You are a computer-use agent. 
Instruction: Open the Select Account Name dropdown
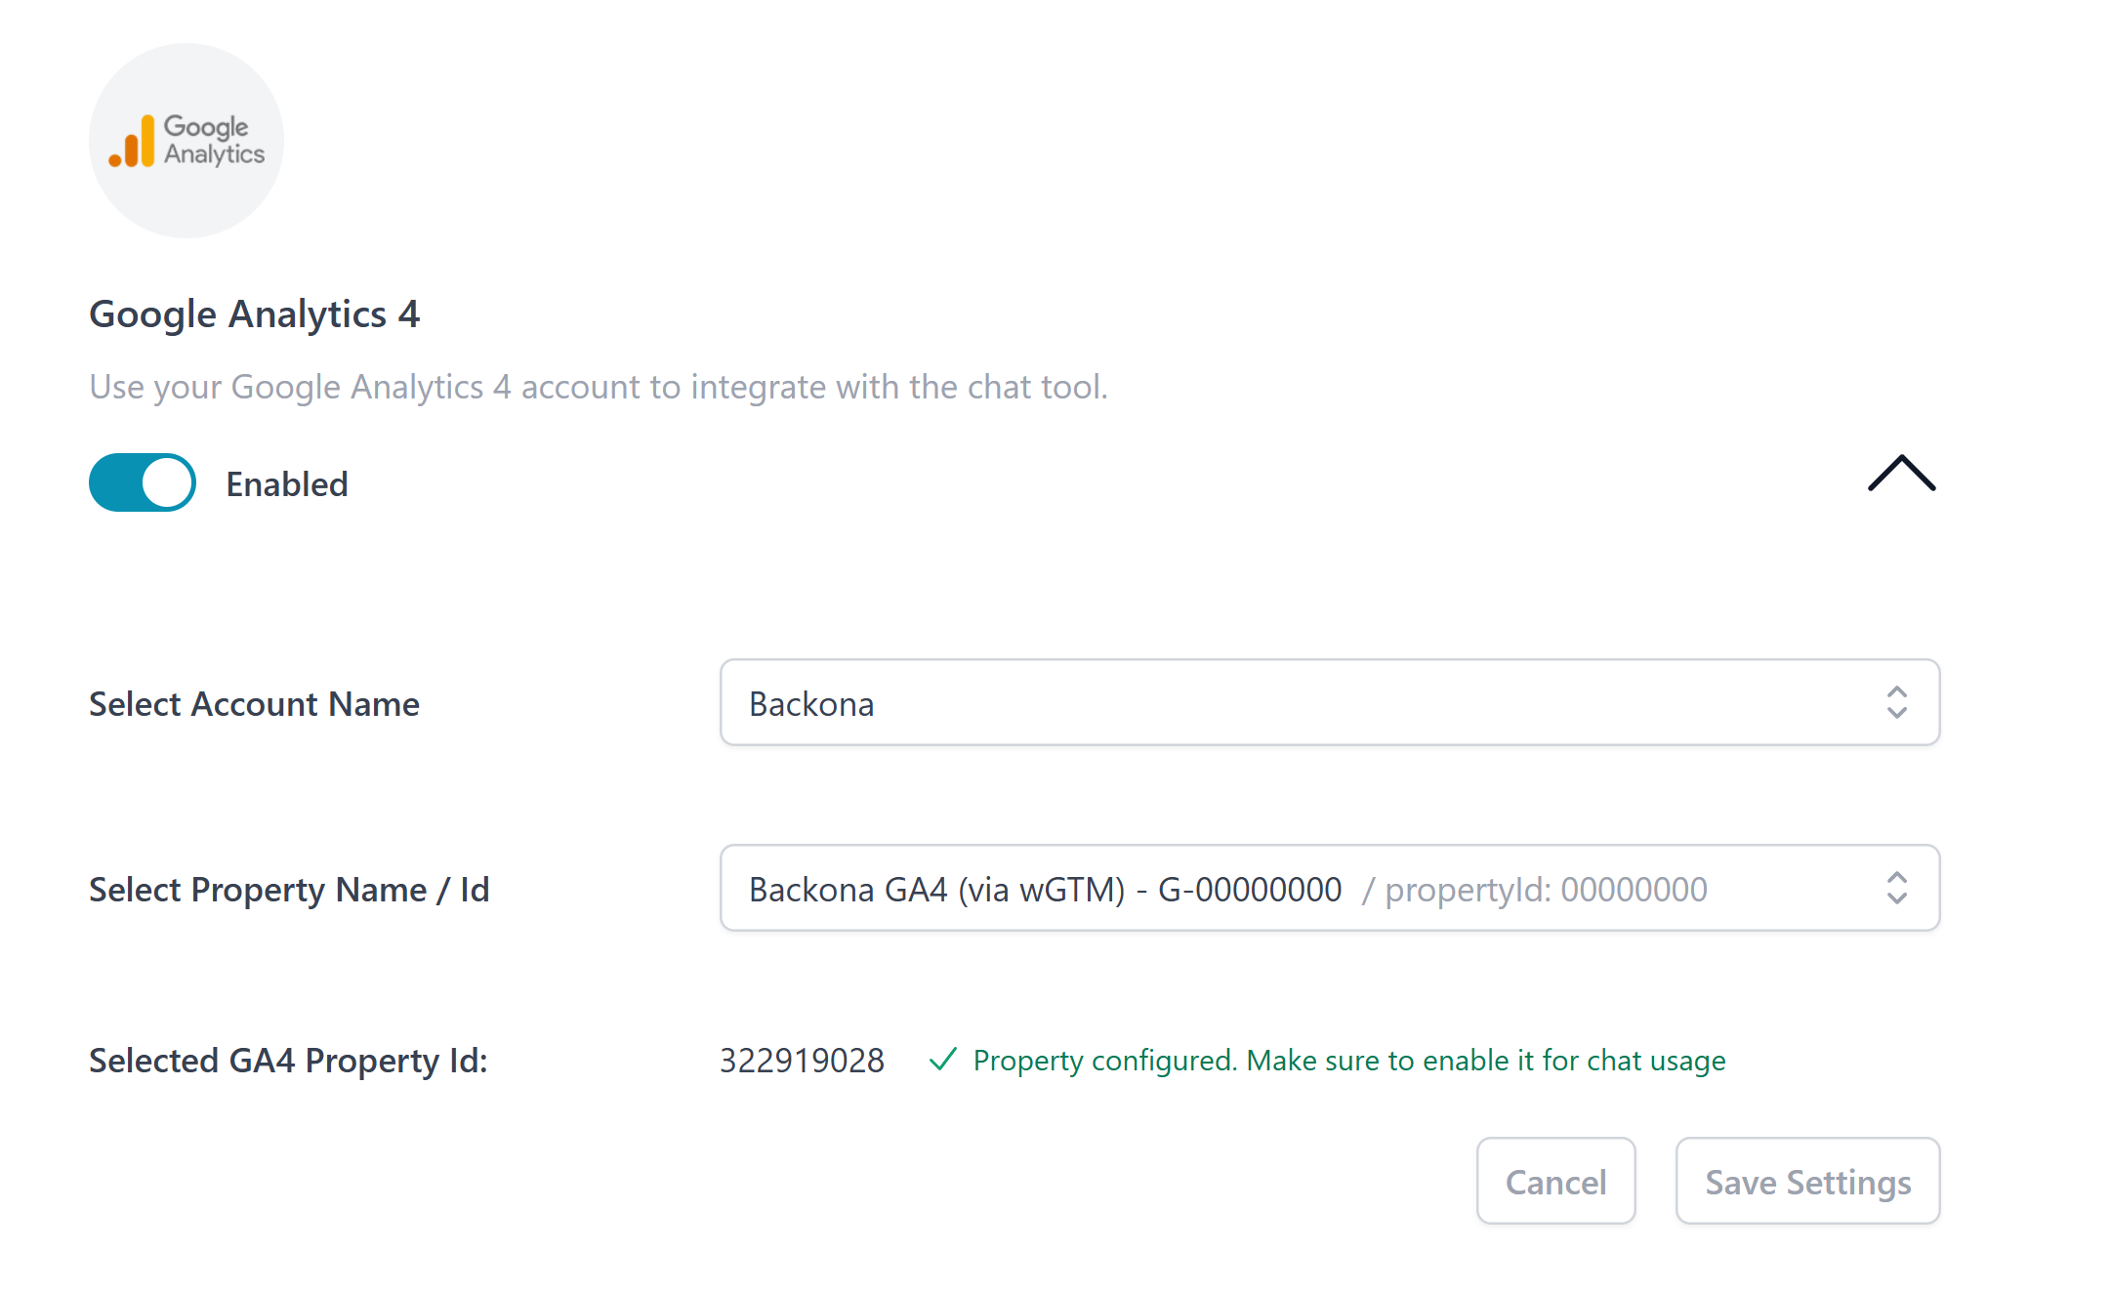click(x=1330, y=702)
